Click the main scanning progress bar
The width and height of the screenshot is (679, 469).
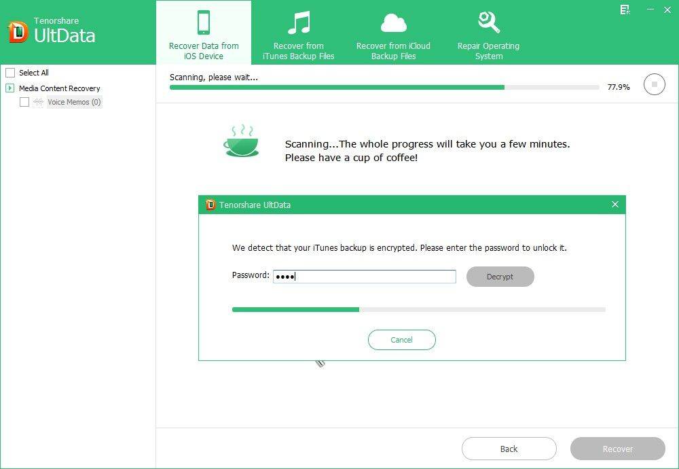point(384,88)
